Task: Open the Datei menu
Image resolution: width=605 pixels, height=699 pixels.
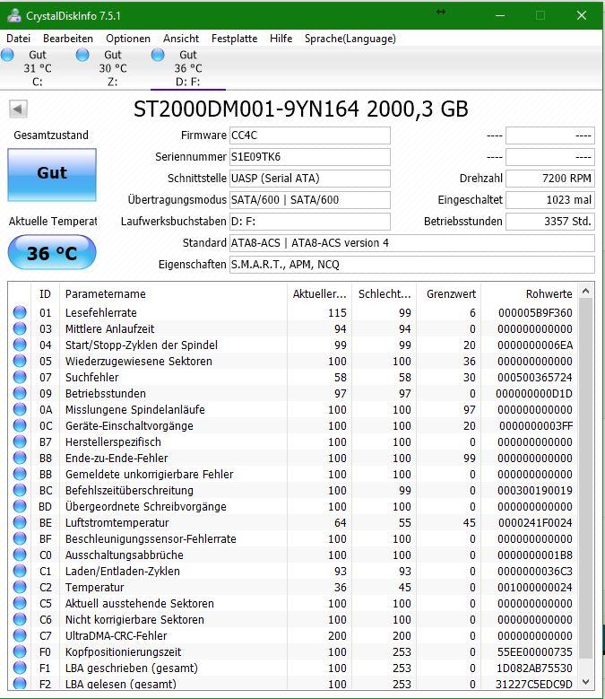Action: tap(18, 39)
